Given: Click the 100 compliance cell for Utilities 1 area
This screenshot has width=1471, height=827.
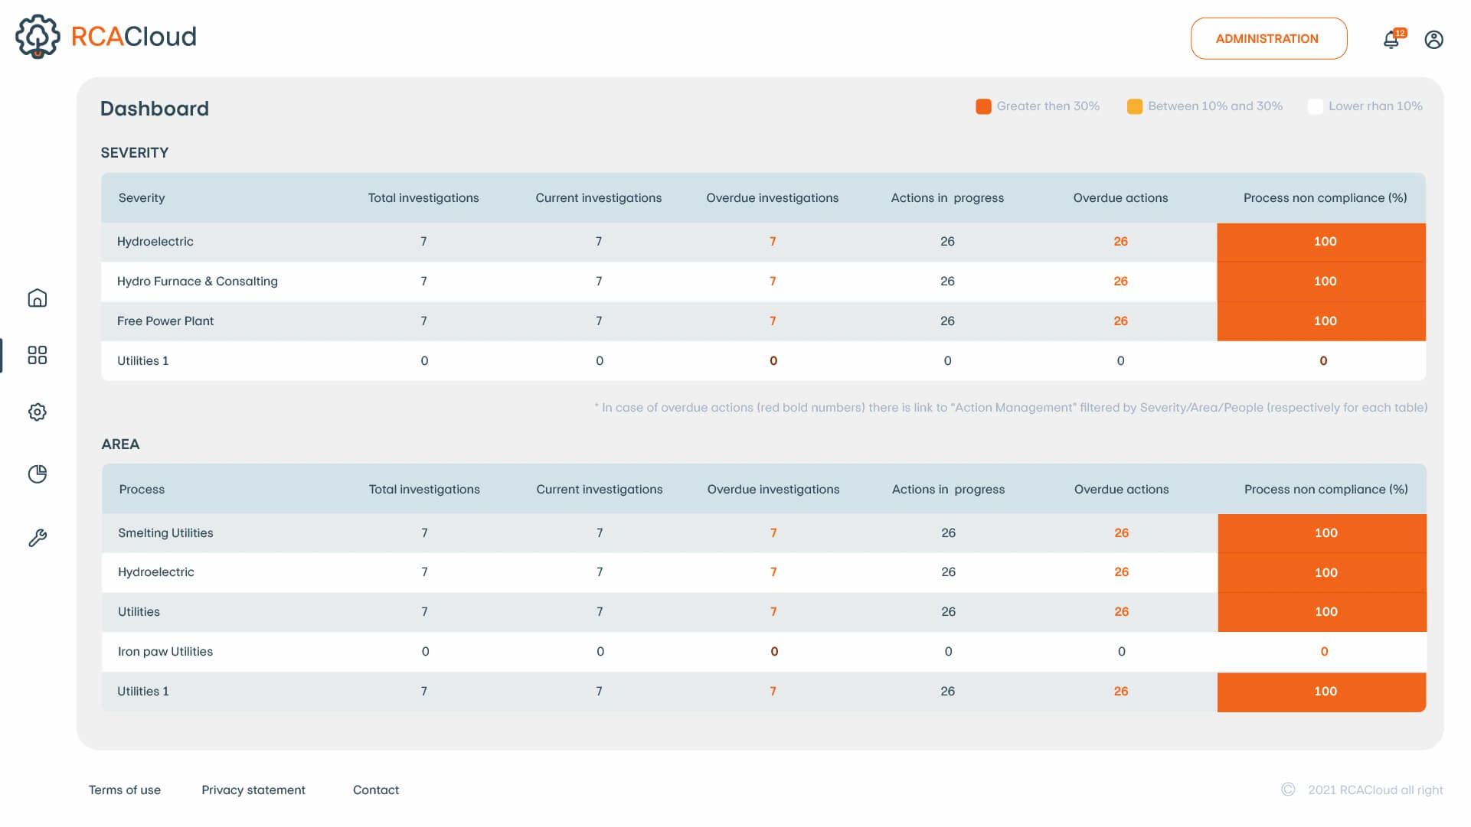Looking at the screenshot, I should point(1325,692).
